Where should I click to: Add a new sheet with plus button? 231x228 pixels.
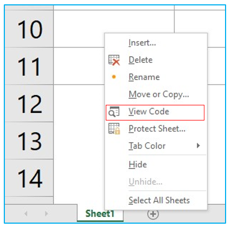153,214
